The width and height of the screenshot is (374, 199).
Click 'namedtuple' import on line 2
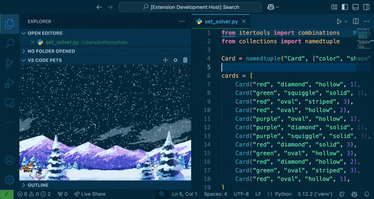(x=322, y=41)
